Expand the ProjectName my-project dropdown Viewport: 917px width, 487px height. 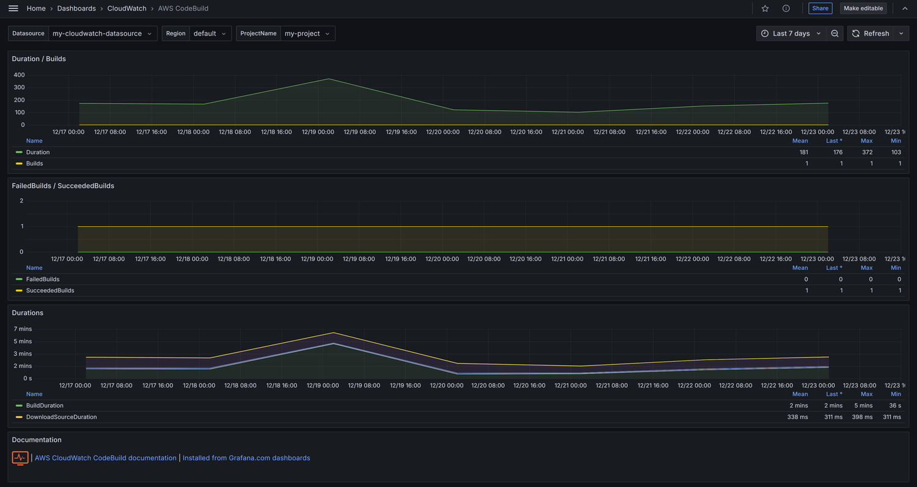coord(307,34)
